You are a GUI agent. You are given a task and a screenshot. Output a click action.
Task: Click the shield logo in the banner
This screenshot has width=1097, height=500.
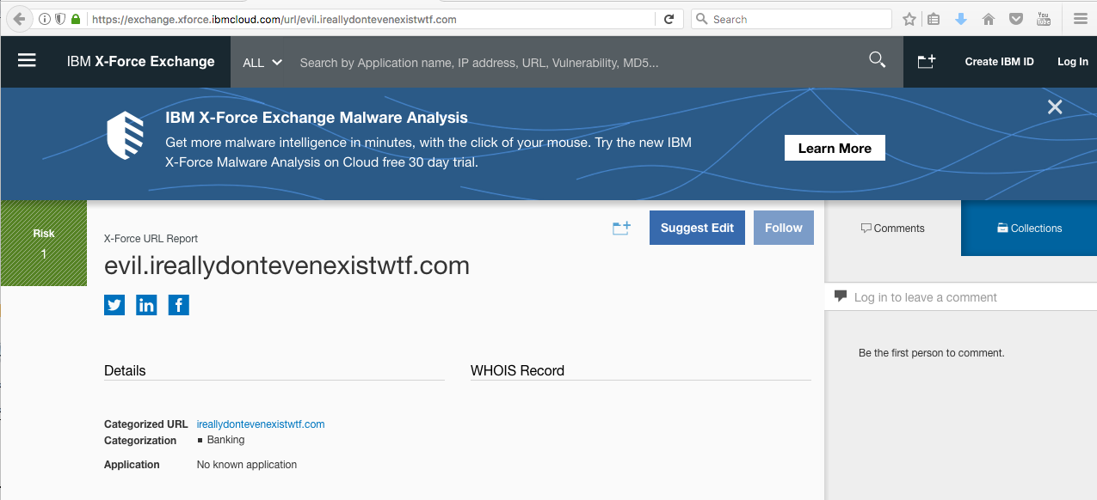coord(125,135)
